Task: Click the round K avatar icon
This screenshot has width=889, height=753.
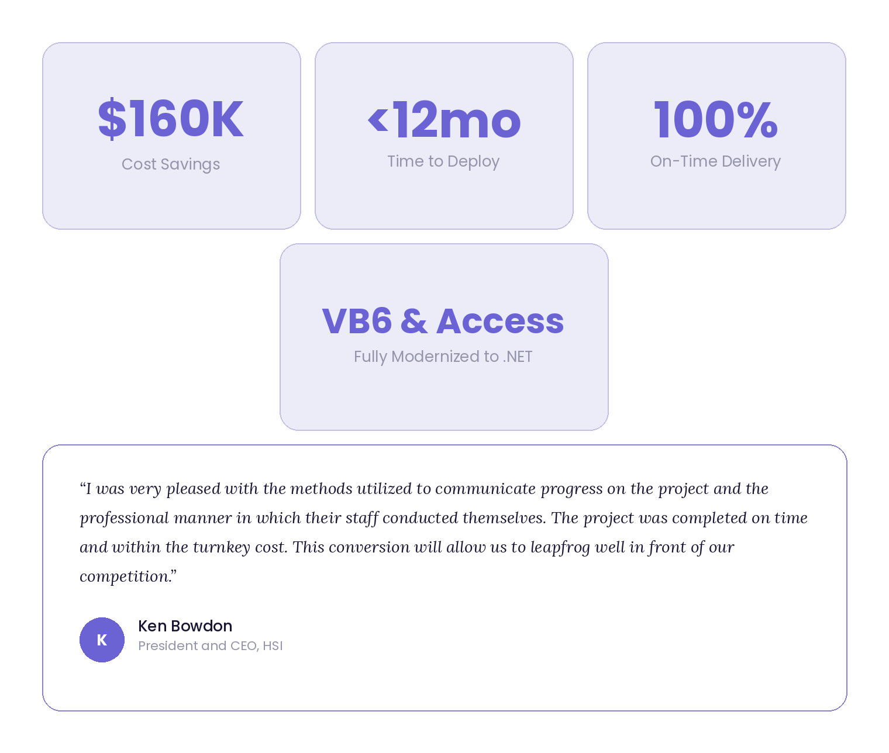Action: (102, 640)
